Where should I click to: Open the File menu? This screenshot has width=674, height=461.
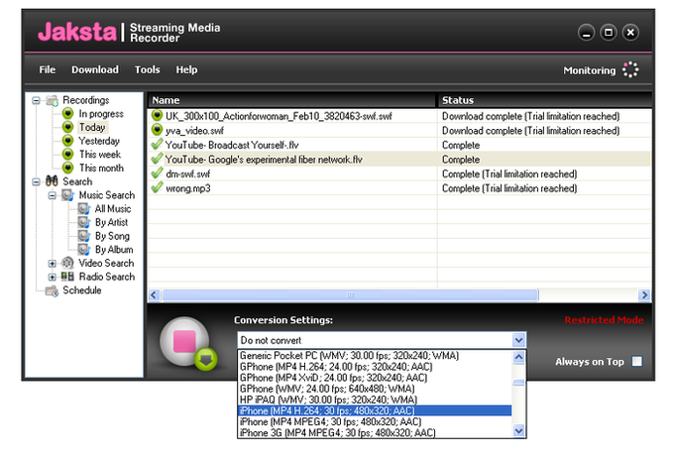pyautogui.click(x=48, y=69)
